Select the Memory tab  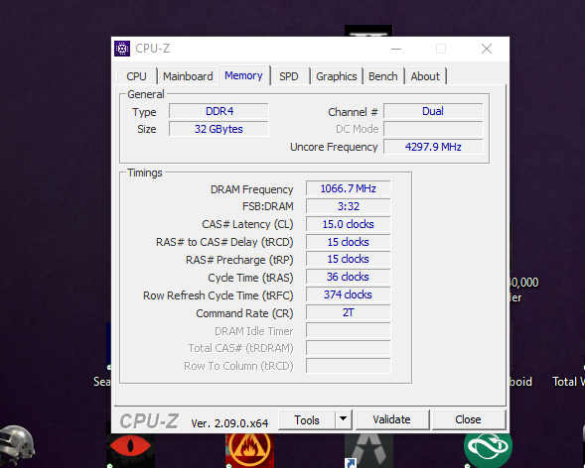point(243,75)
